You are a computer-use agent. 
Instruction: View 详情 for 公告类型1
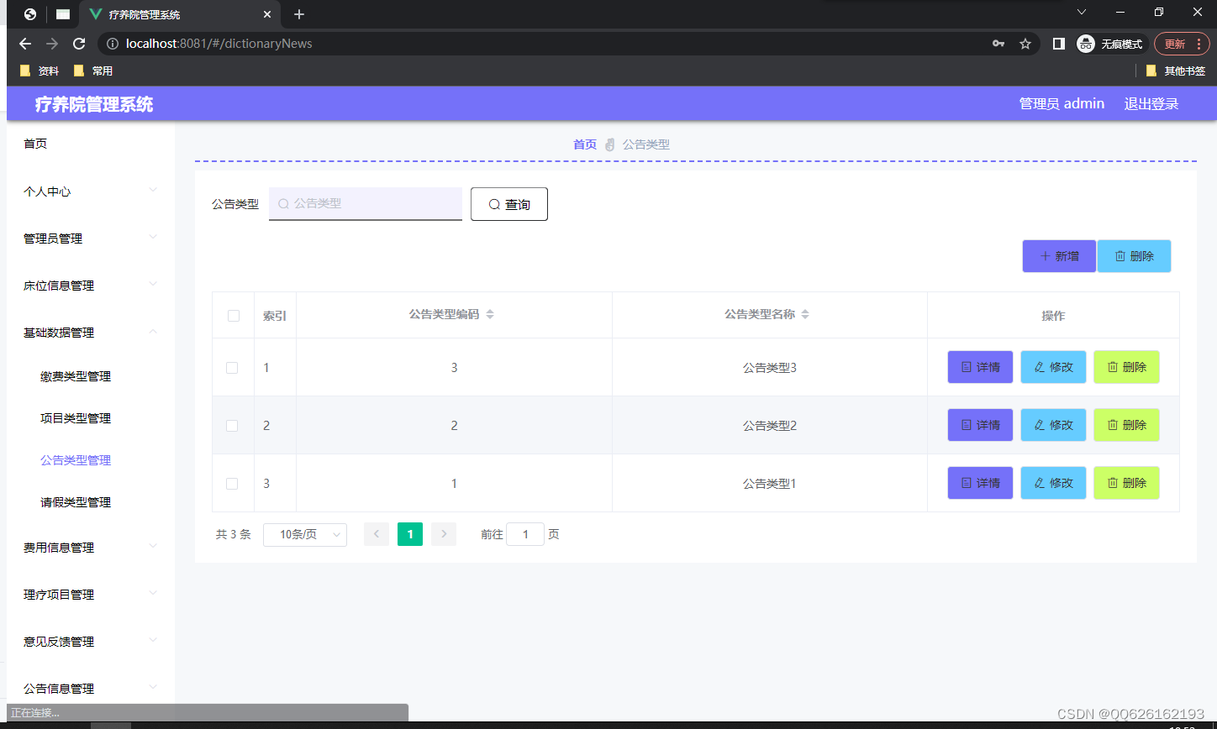point(980,483)
